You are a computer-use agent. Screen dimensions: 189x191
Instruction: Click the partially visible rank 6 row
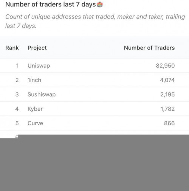17,137
